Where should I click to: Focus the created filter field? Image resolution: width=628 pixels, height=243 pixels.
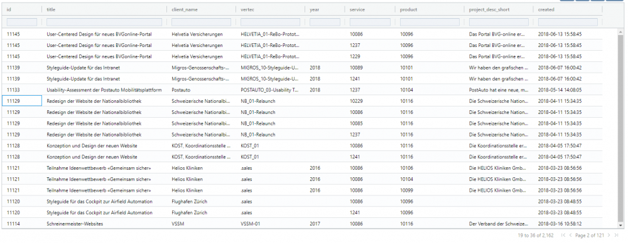point(568,22)
